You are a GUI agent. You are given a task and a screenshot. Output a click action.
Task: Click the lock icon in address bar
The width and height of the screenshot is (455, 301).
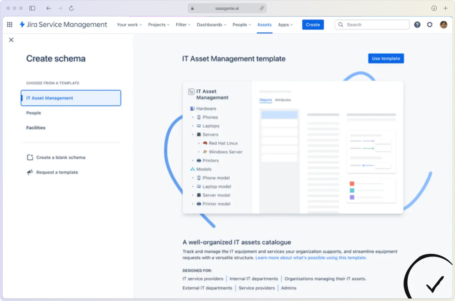(x=192, y=8)
